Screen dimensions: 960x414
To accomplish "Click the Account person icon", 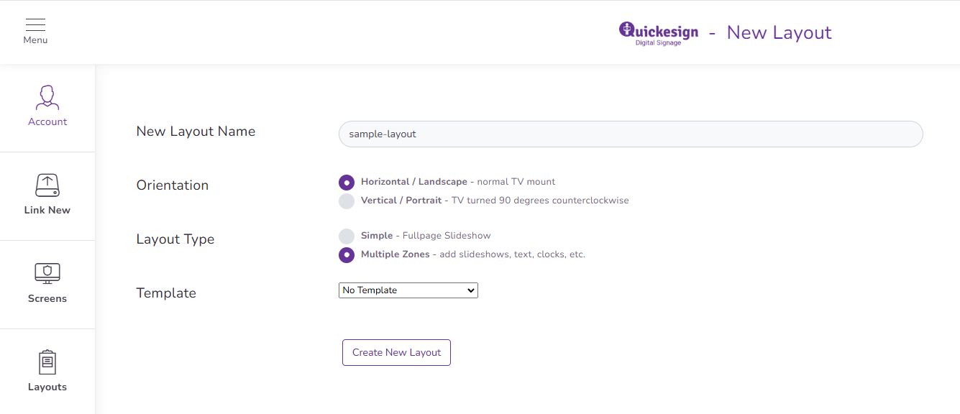I will pos(47,98).
